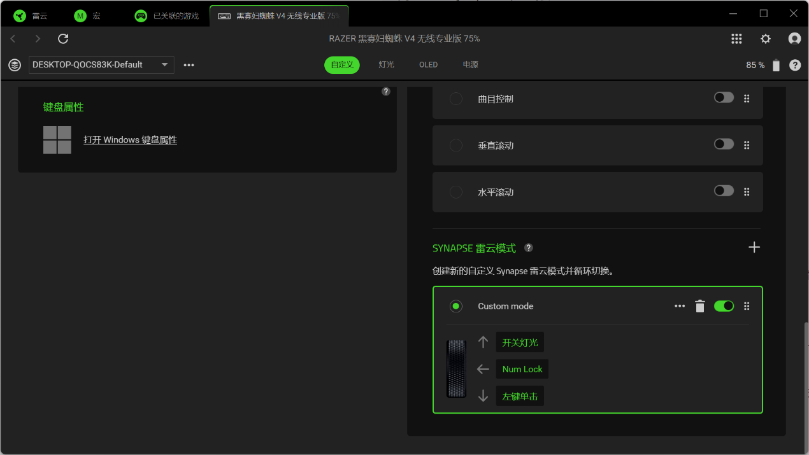Select the 曲目控制 radio button
Screen dimensions: 809x455
click(x=456, y=99)
